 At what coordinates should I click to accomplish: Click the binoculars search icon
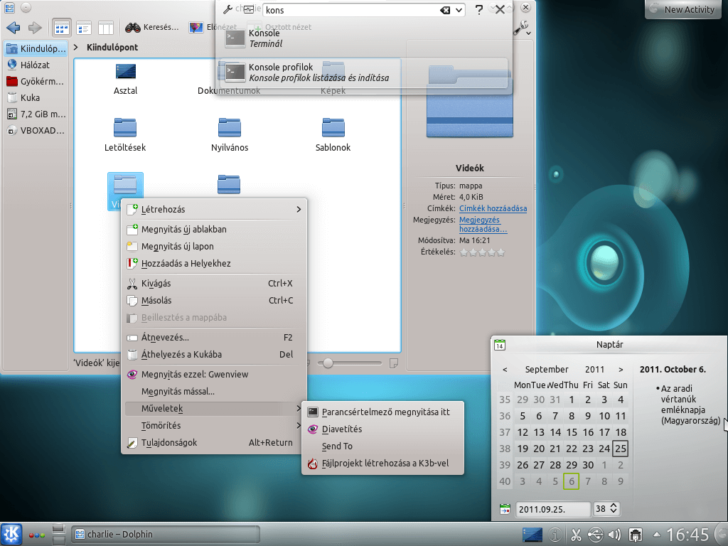(x=132, y=28)
